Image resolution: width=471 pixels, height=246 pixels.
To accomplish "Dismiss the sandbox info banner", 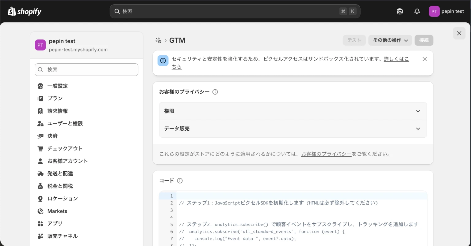I will coord(424,59).
